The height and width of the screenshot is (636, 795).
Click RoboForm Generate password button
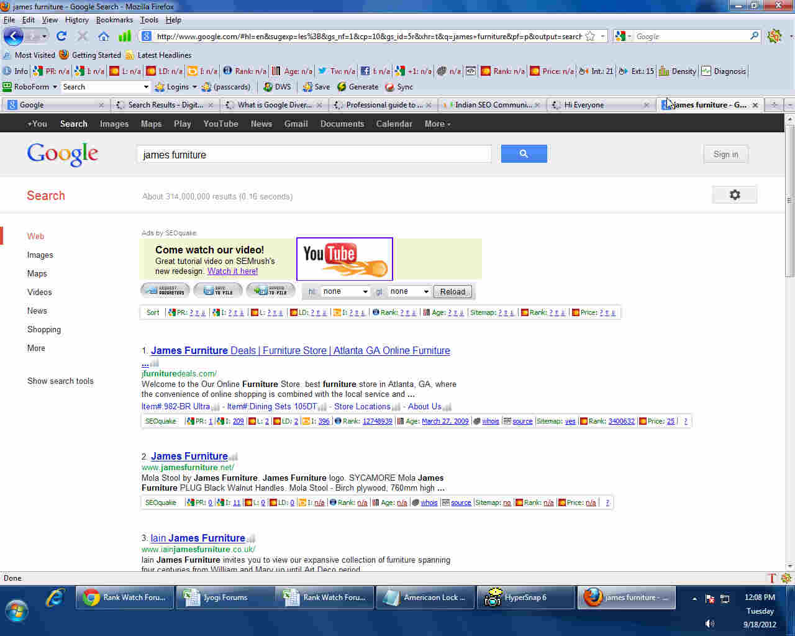pos(358,87)
